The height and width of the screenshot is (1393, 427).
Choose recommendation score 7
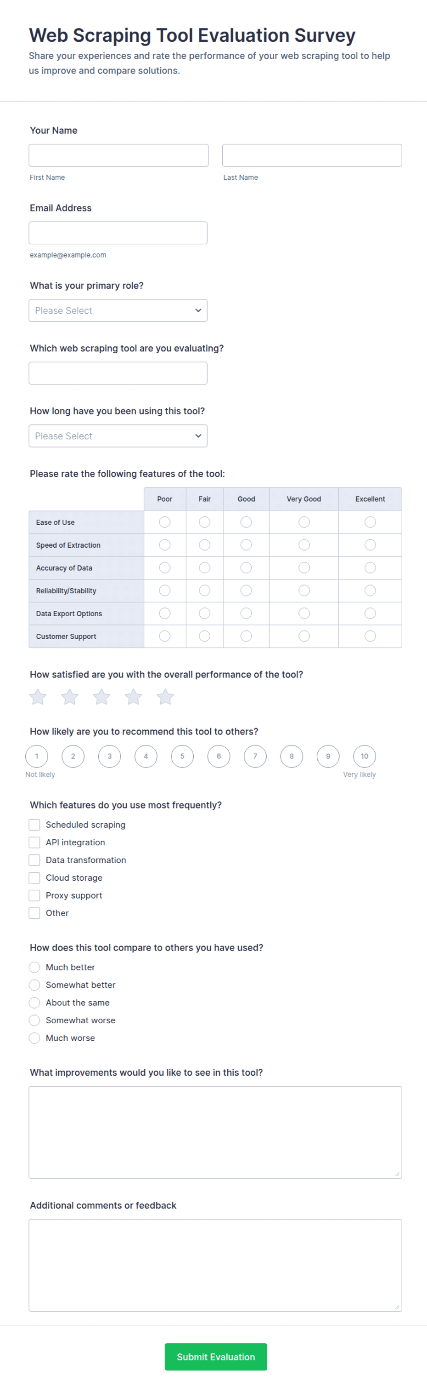pyautogui.click(x=255, y=756)
